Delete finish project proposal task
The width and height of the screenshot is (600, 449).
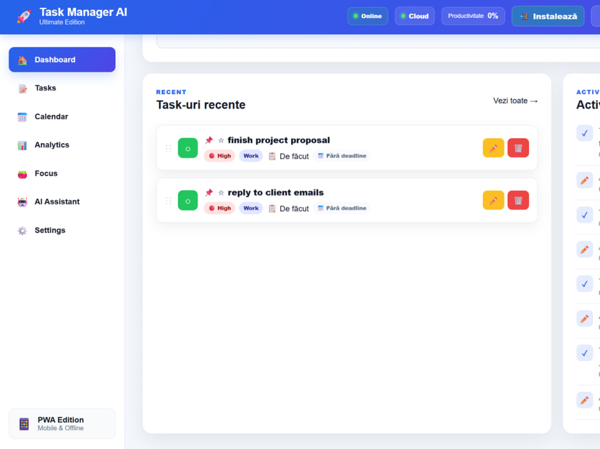(x=518, y=148)
